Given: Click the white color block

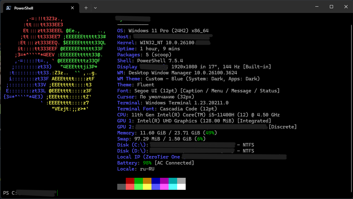Looking at the screenshot, I should [x=181, y=187].
